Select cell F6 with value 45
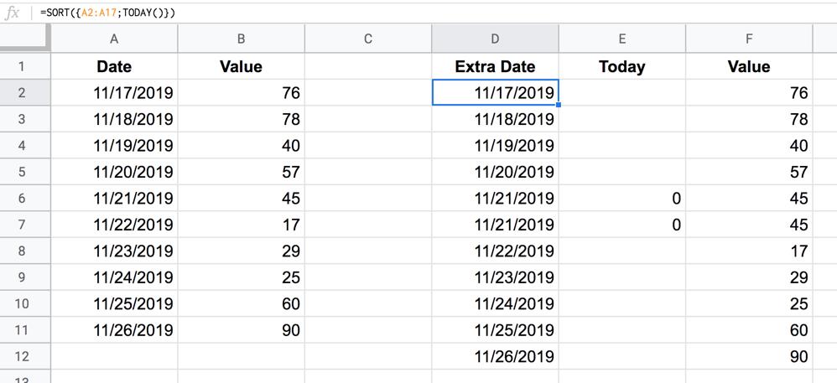 click(749, 199)
